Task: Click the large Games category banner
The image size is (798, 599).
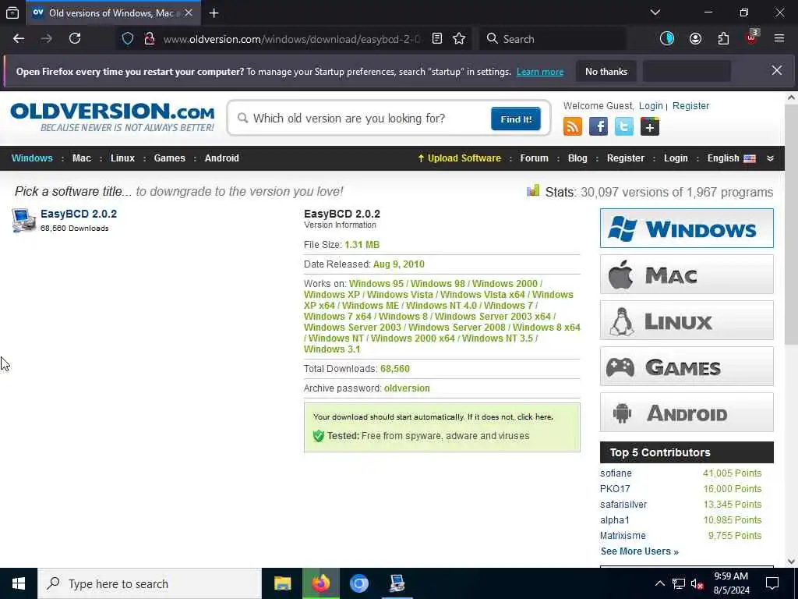Action: (687, 367)
